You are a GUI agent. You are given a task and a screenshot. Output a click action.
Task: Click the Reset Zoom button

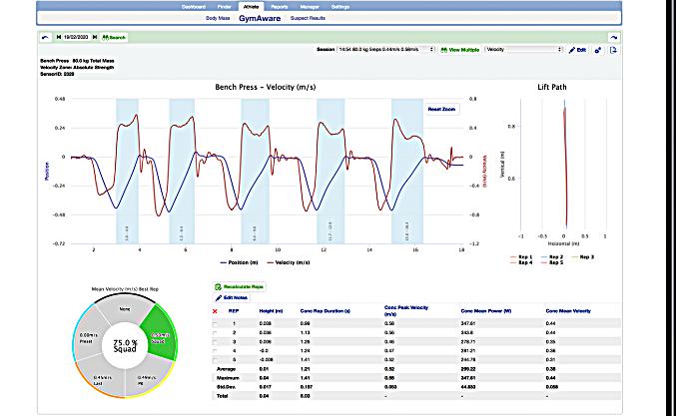440,107
